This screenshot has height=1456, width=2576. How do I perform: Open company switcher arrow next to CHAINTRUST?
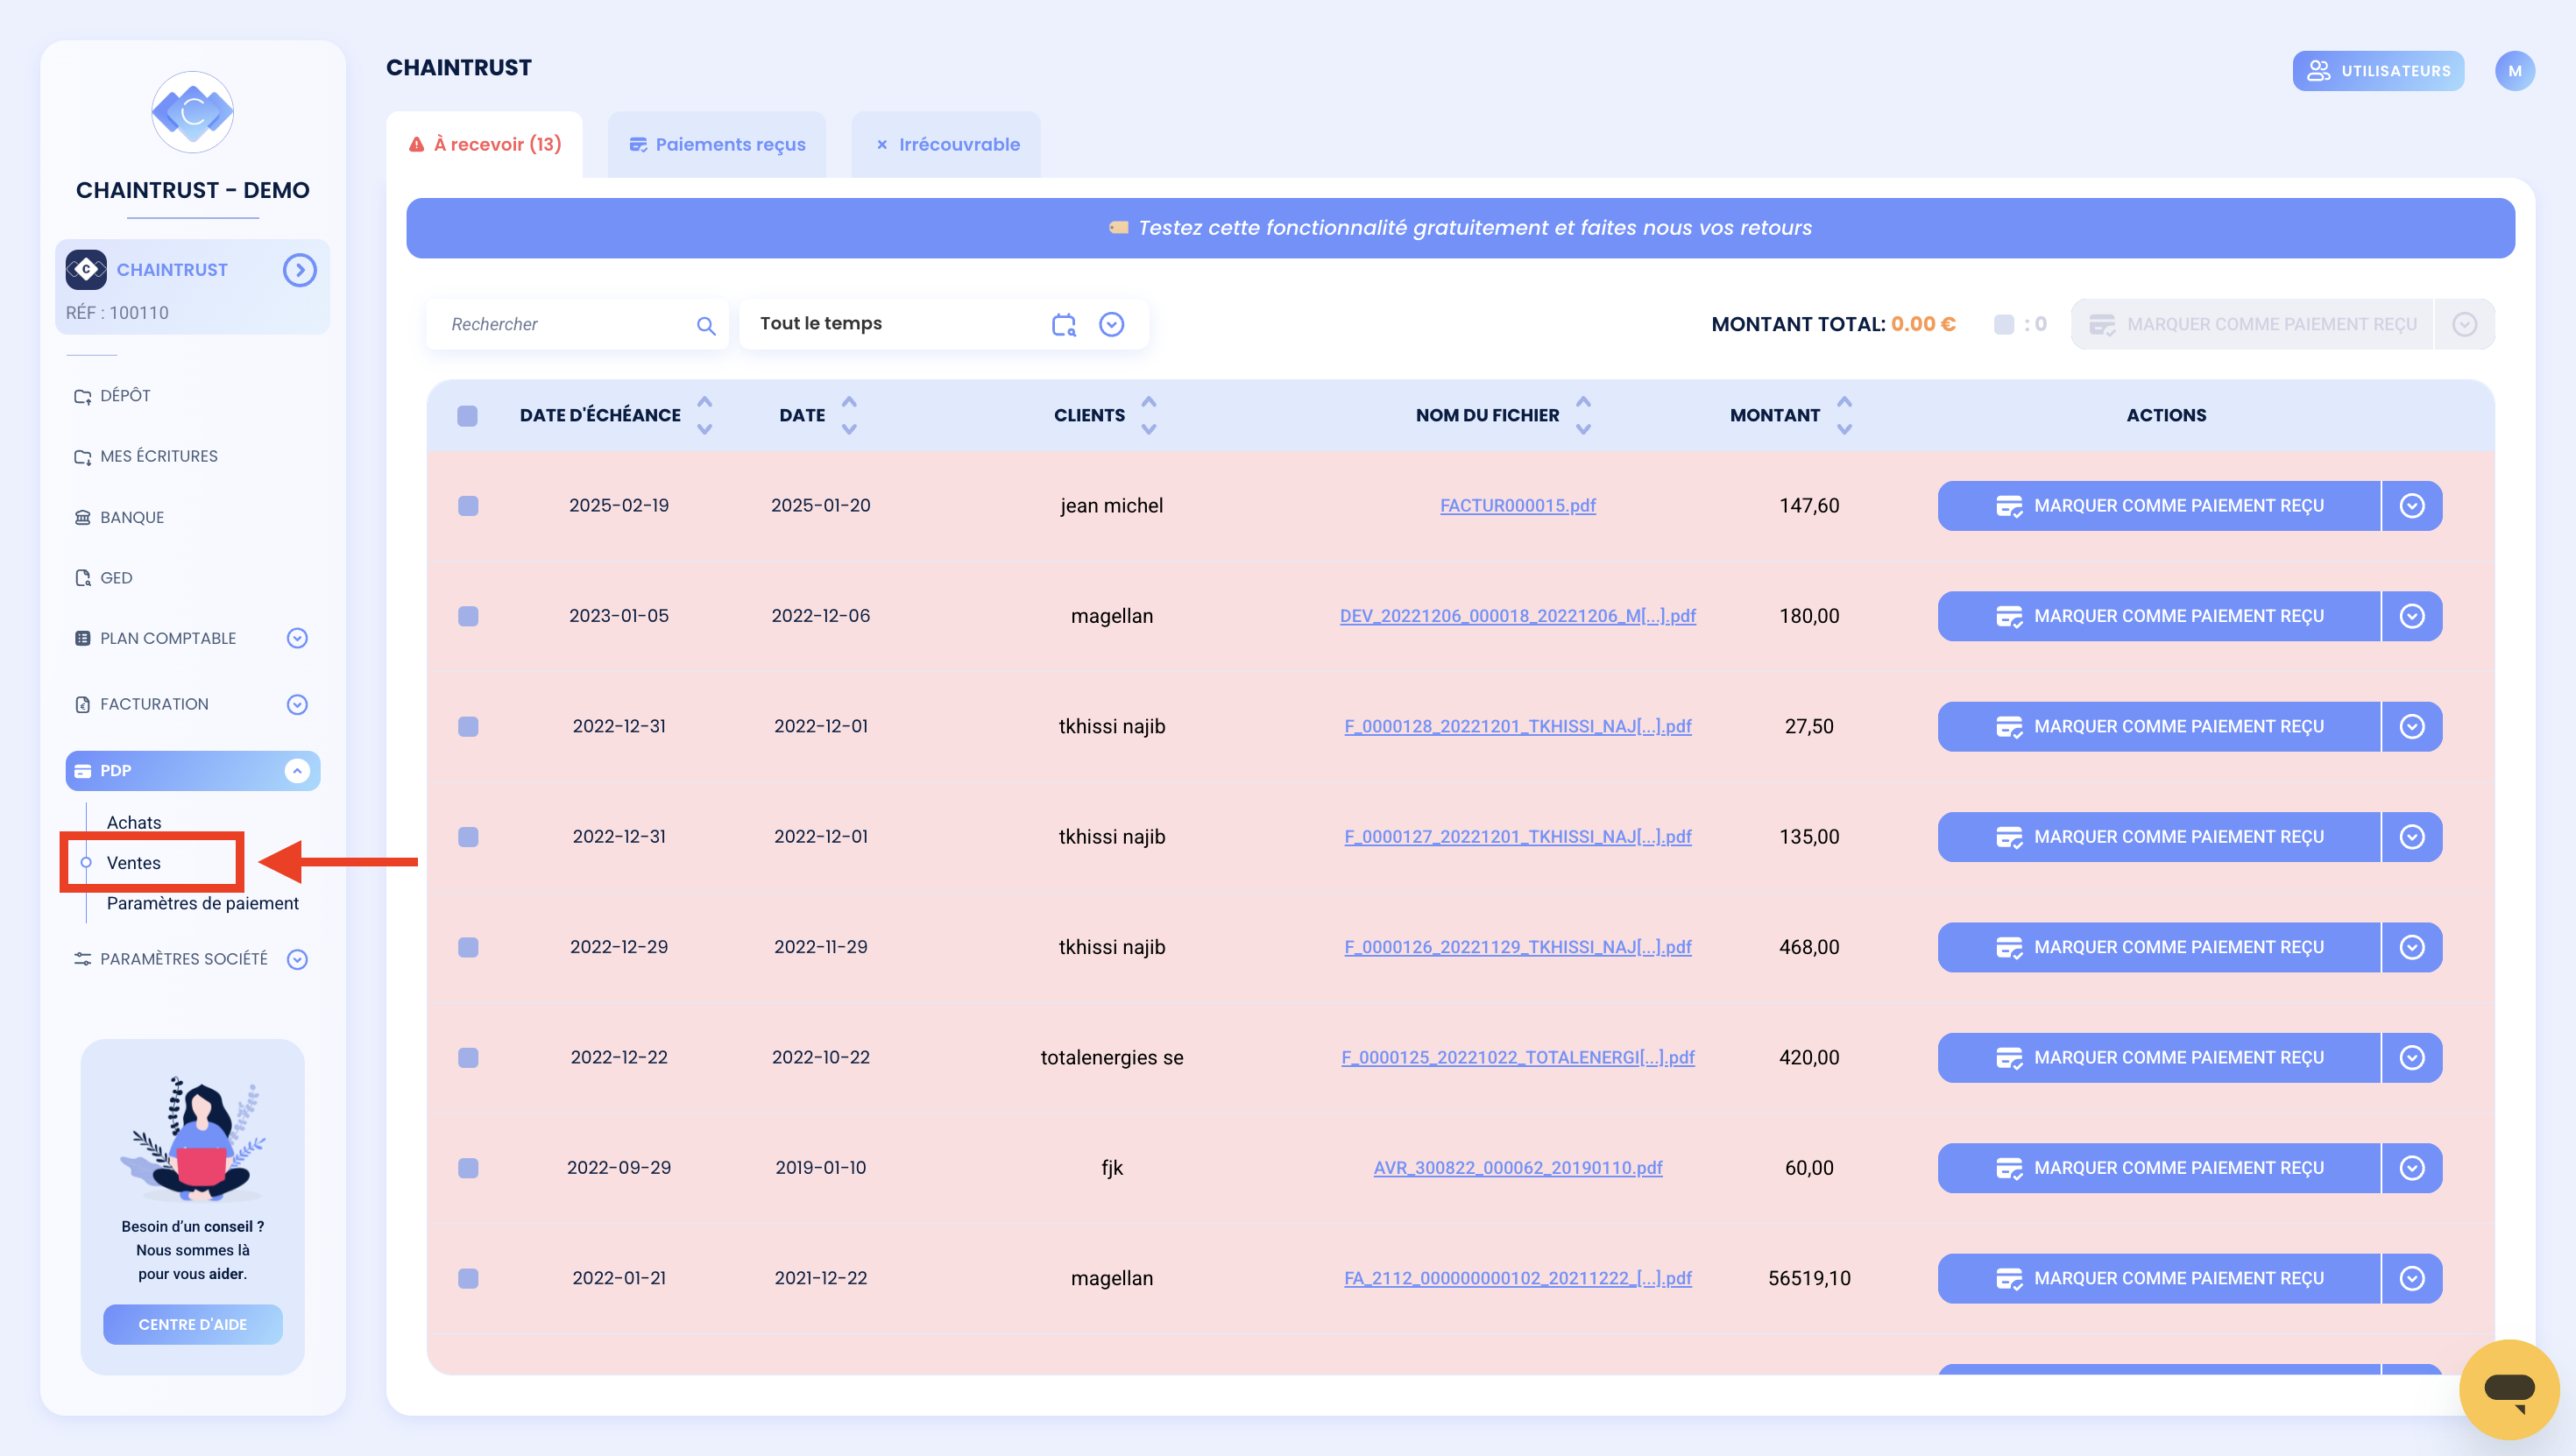(x=299, y=270)
